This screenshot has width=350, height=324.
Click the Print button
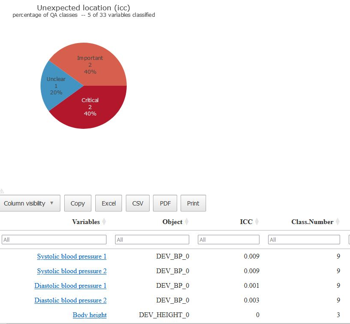click(193, 203)
